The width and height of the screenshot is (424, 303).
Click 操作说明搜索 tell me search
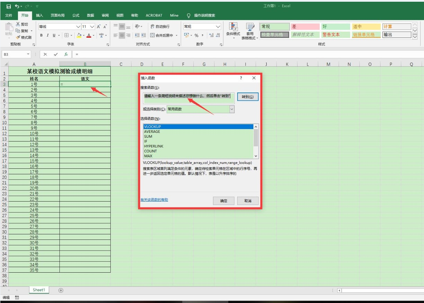[x=201, y=16]
